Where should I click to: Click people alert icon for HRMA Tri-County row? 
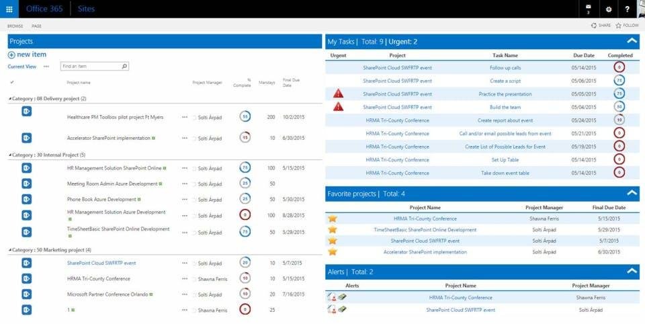pyautogui.click(x=332, y=297)
